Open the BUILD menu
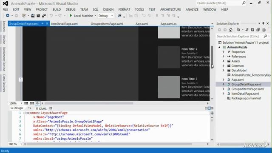The height and width of the screenshot is (153, 272). (57, 9)
